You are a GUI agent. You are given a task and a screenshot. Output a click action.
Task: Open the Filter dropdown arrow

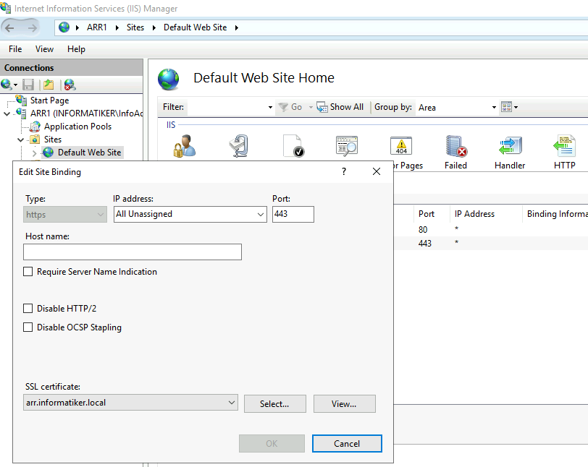point(270,107)
